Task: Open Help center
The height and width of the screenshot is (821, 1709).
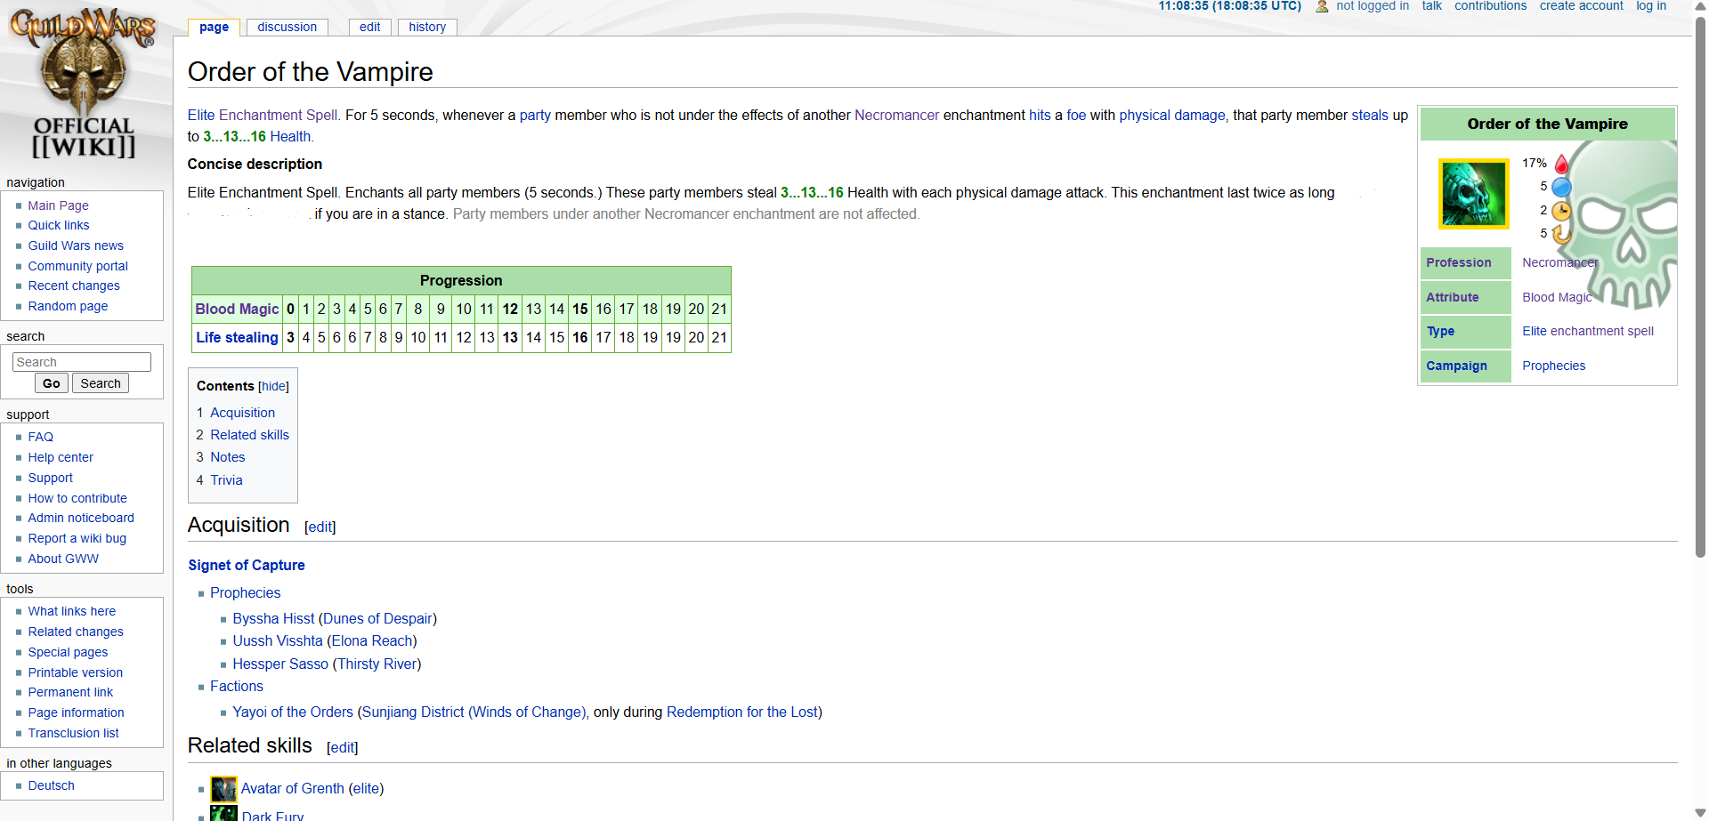Action: (x=61, y=457)
